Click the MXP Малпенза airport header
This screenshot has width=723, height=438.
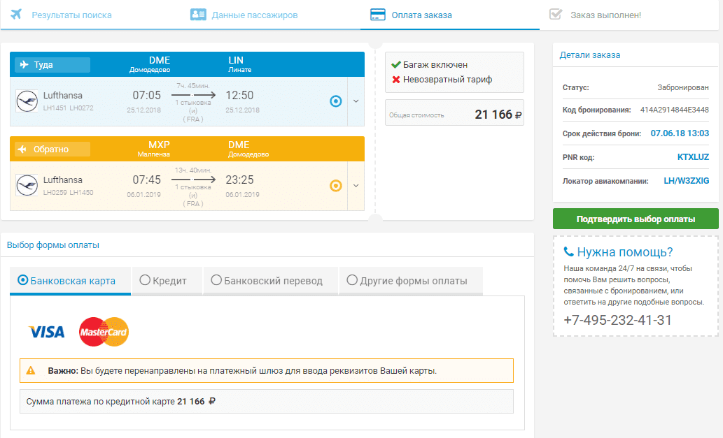tap(154, 149)
